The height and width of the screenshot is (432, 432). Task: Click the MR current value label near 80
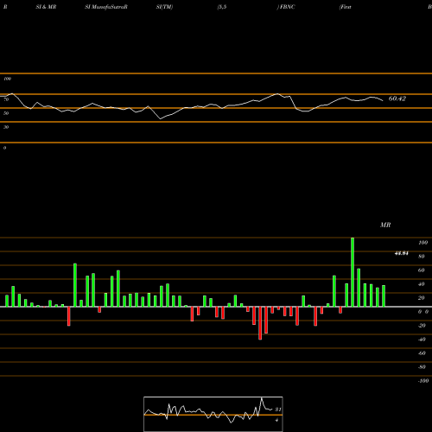[401, 253]
